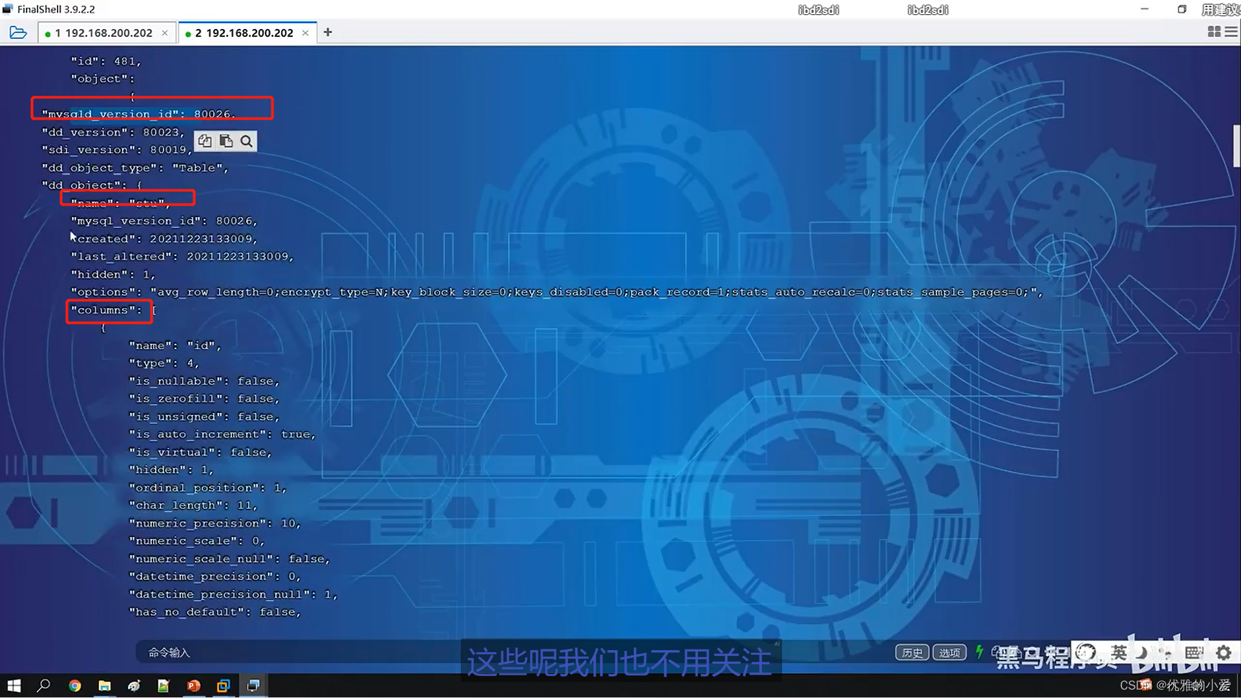
Task: Open FinalShell settings via the gear icon
Action: (x=1224, y=652)
